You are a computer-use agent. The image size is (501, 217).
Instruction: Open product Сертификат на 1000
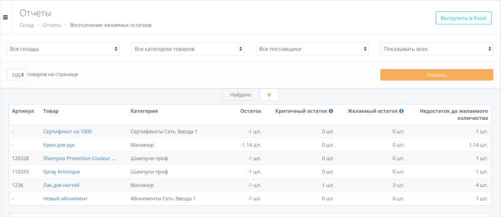pos(68,131)
